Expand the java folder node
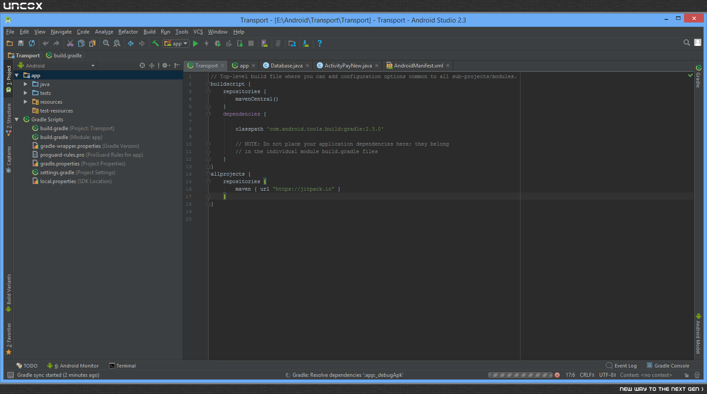The image size is (707, 394). point(26,84)
